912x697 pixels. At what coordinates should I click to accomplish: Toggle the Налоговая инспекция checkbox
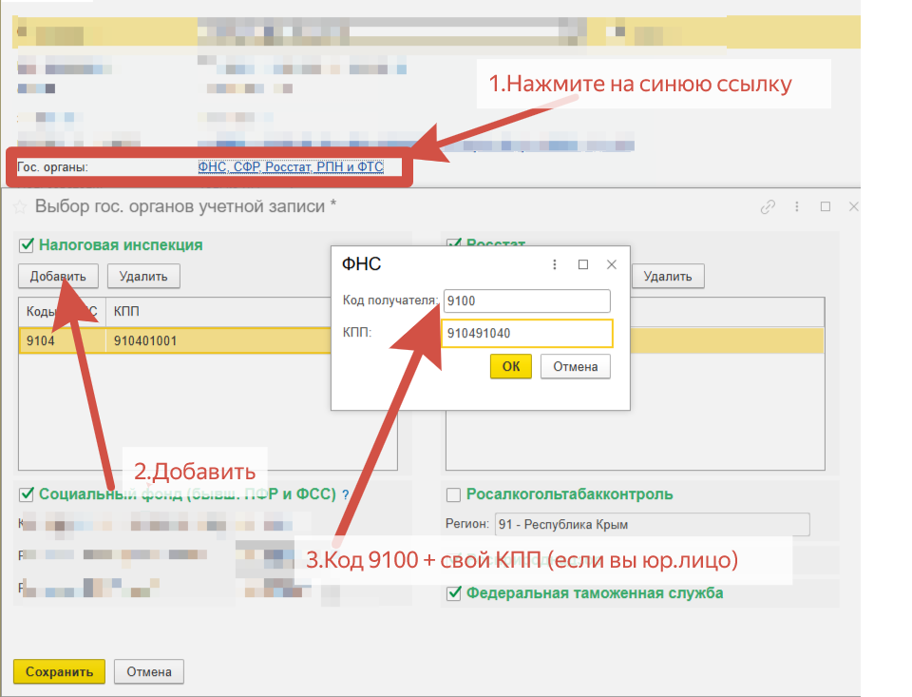pyautogui.click(x=27, y=245)
